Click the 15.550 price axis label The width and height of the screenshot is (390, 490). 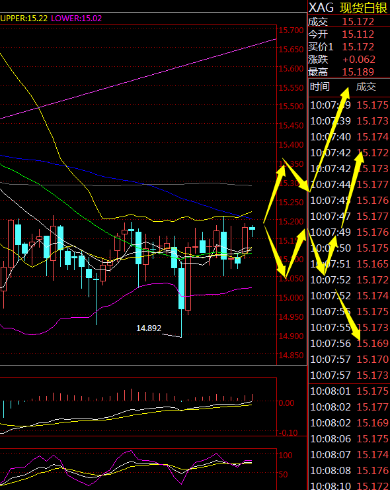pyautogui.click(x=291, y=87)
